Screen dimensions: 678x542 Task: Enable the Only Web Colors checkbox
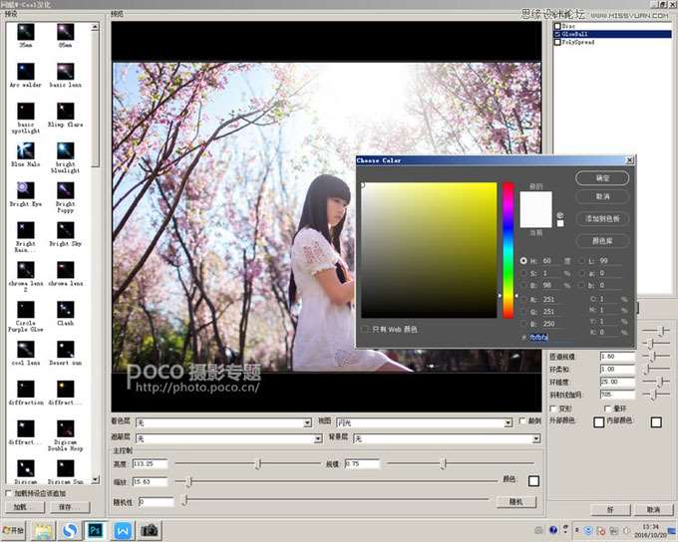pyautogui.click(x=366, y=329)
